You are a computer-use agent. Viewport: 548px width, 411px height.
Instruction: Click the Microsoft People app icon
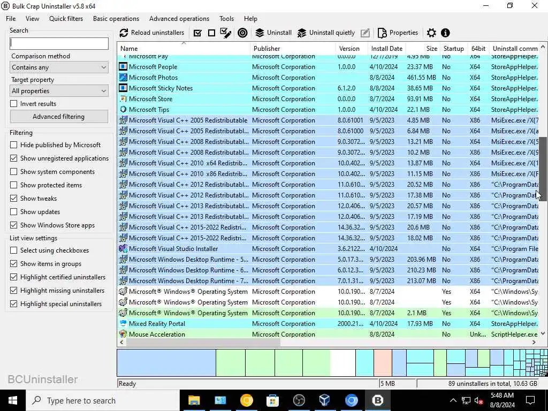123,66
